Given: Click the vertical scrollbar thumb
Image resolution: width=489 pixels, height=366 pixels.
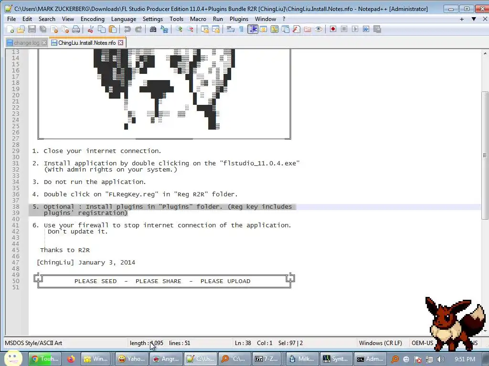Looking at the screenshot, I should (x=485, y=155).
